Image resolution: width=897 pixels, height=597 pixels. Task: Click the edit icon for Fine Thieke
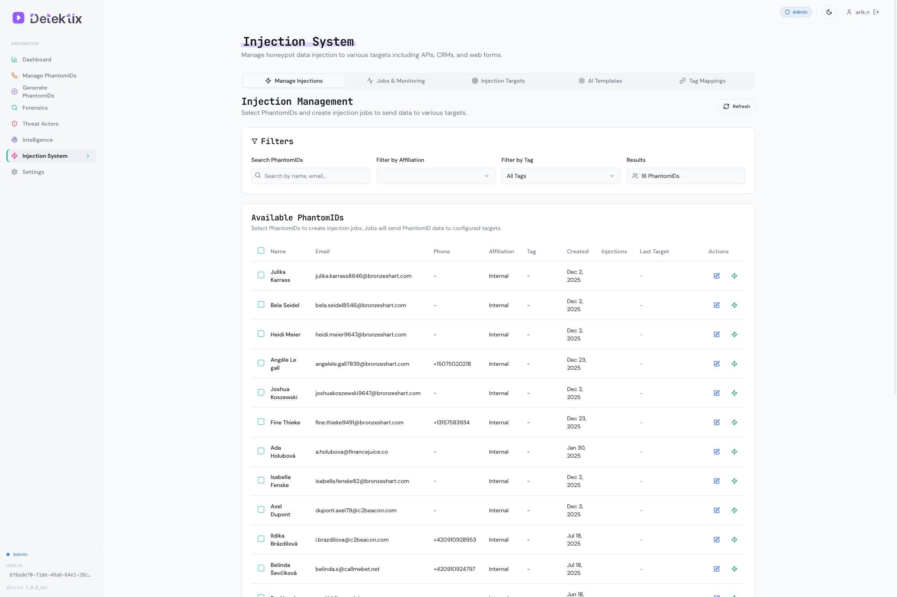717,422
